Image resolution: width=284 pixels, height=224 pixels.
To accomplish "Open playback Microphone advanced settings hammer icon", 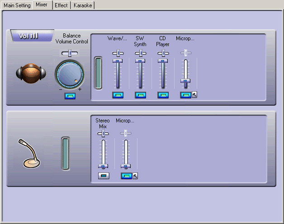I will pos(194,95).
